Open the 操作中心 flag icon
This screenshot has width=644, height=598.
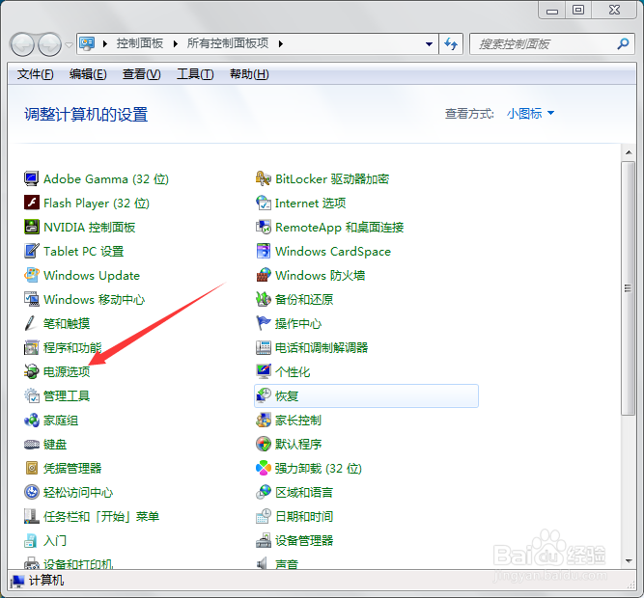coord(264,323)
